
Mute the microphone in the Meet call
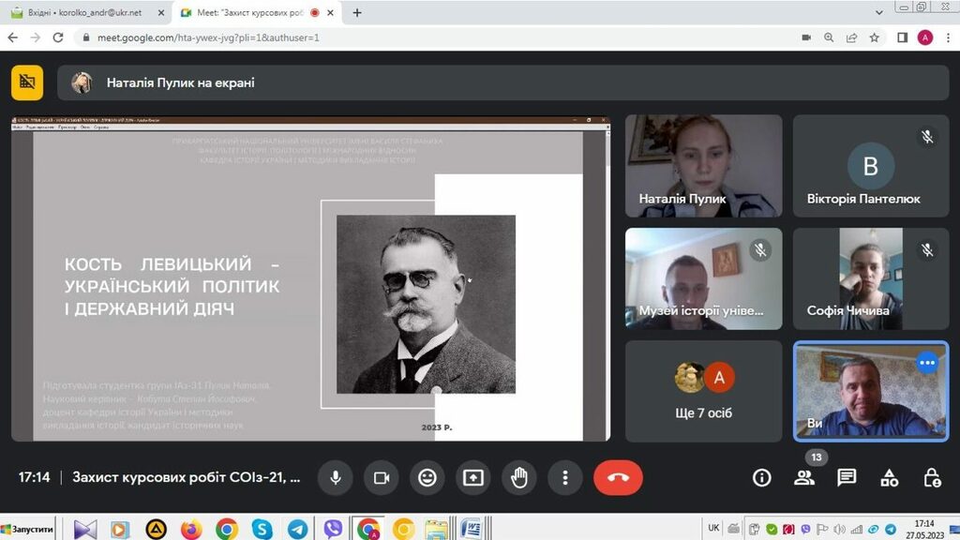click(335, 478)
